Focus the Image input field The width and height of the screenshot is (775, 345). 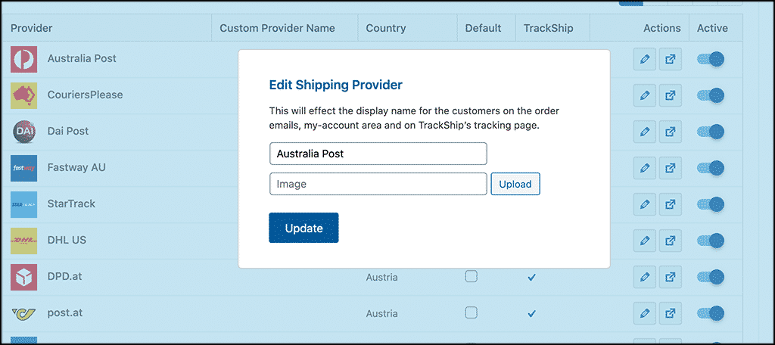tap(378, 184)
